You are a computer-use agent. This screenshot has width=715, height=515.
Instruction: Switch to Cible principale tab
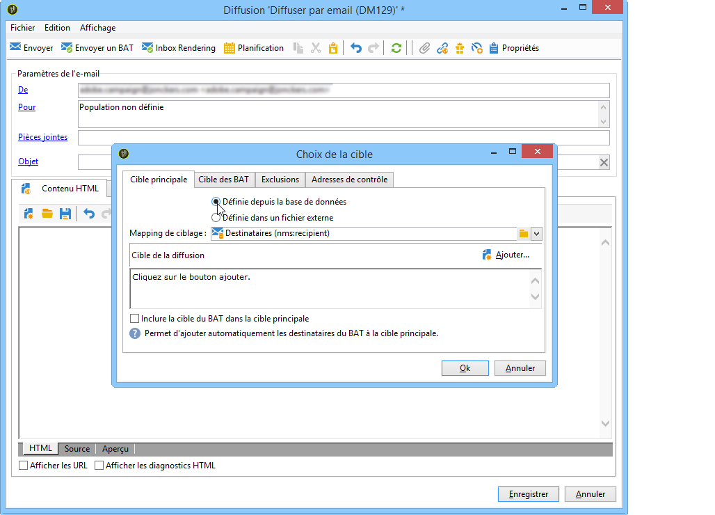(159, 180)
